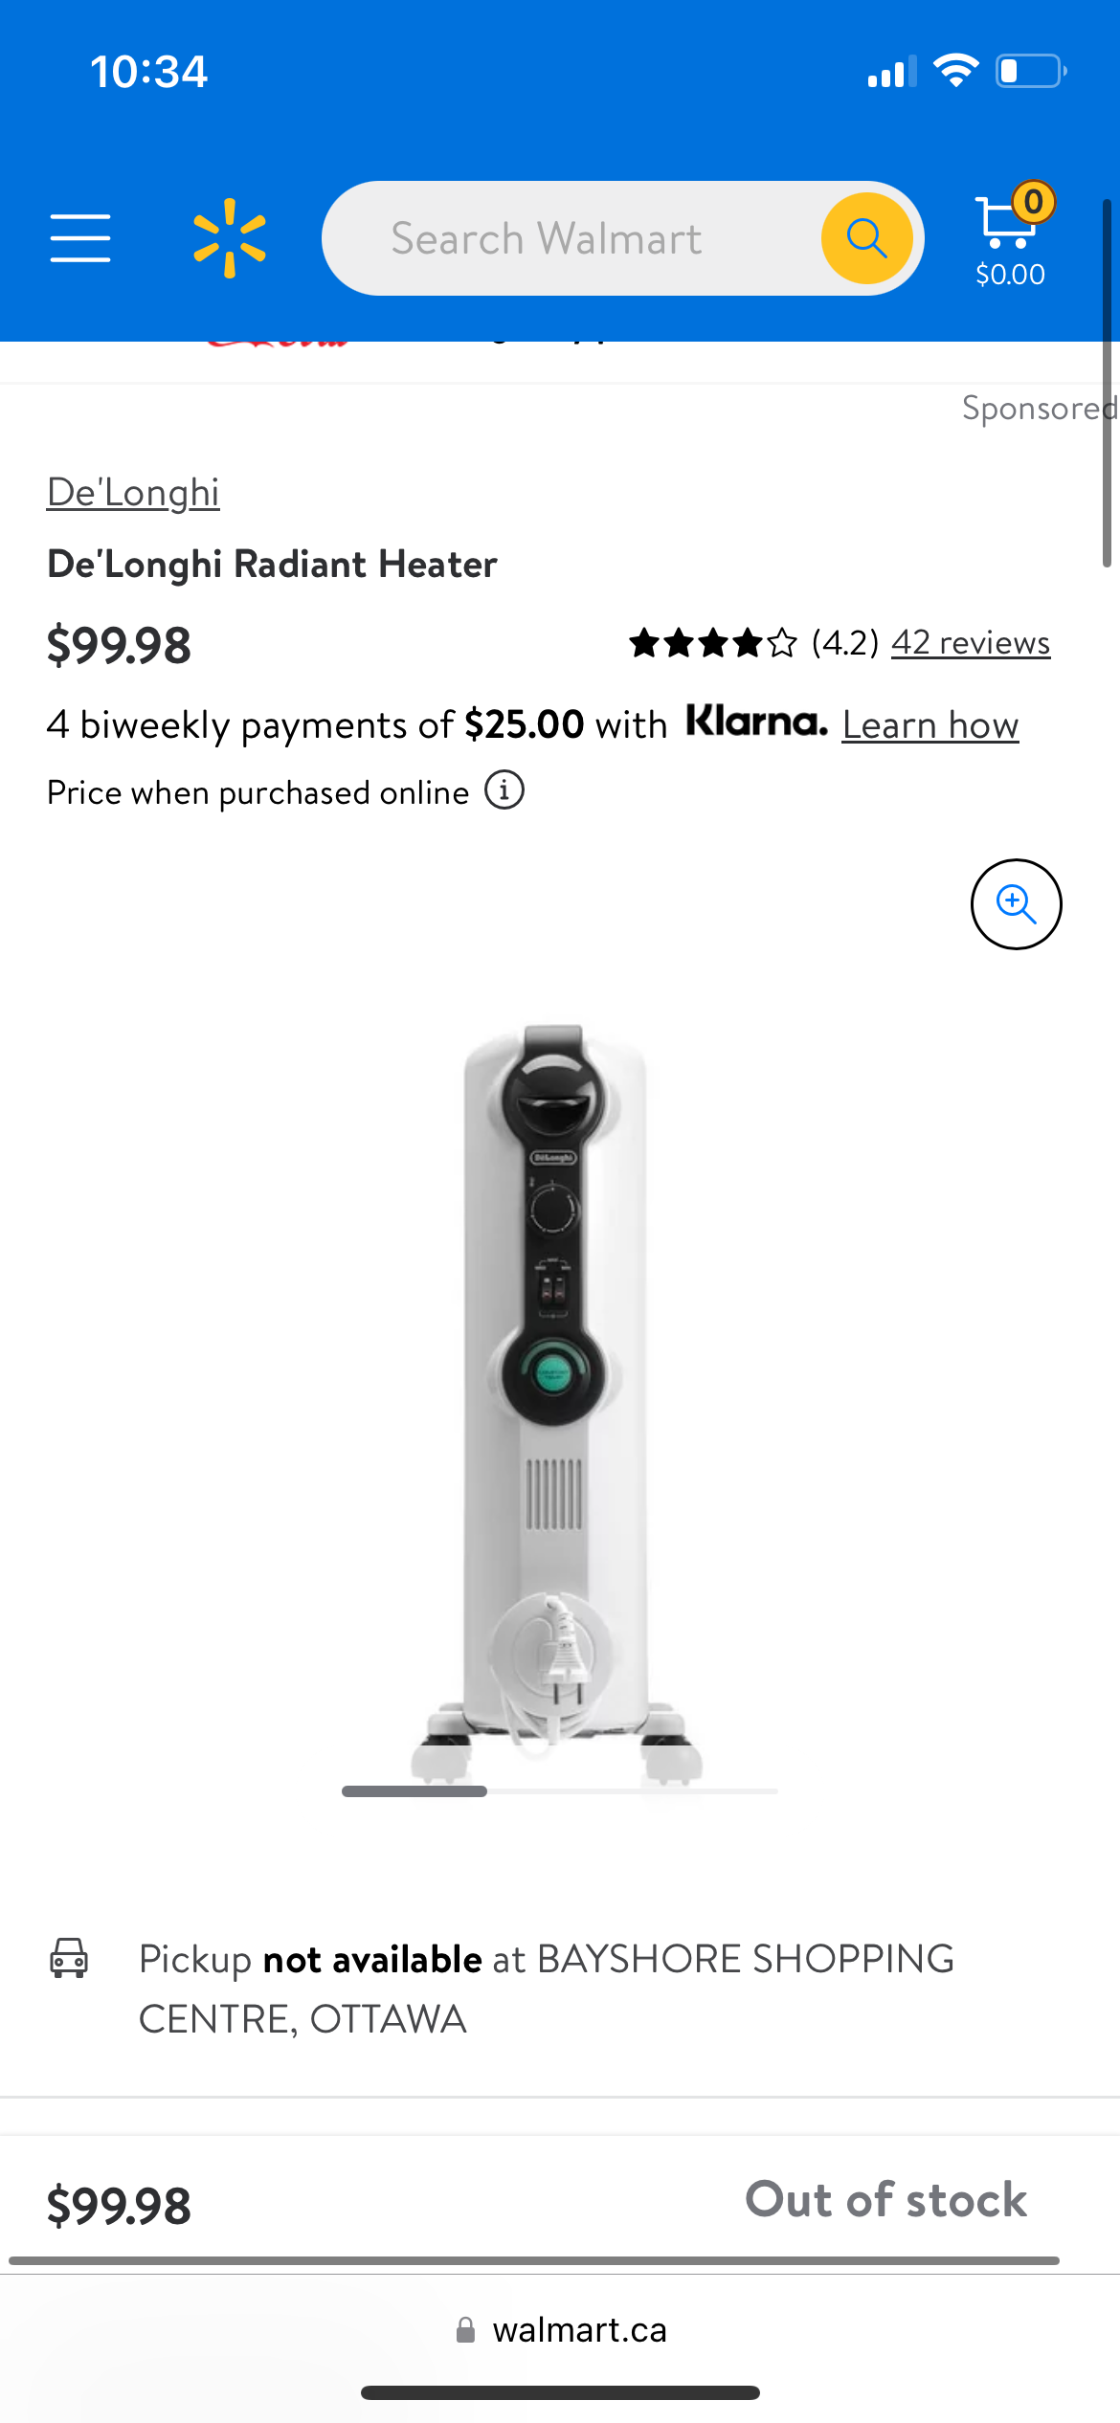Click the yellow search magnifier button
The image size is (1120, 2423).
[866, 238]
